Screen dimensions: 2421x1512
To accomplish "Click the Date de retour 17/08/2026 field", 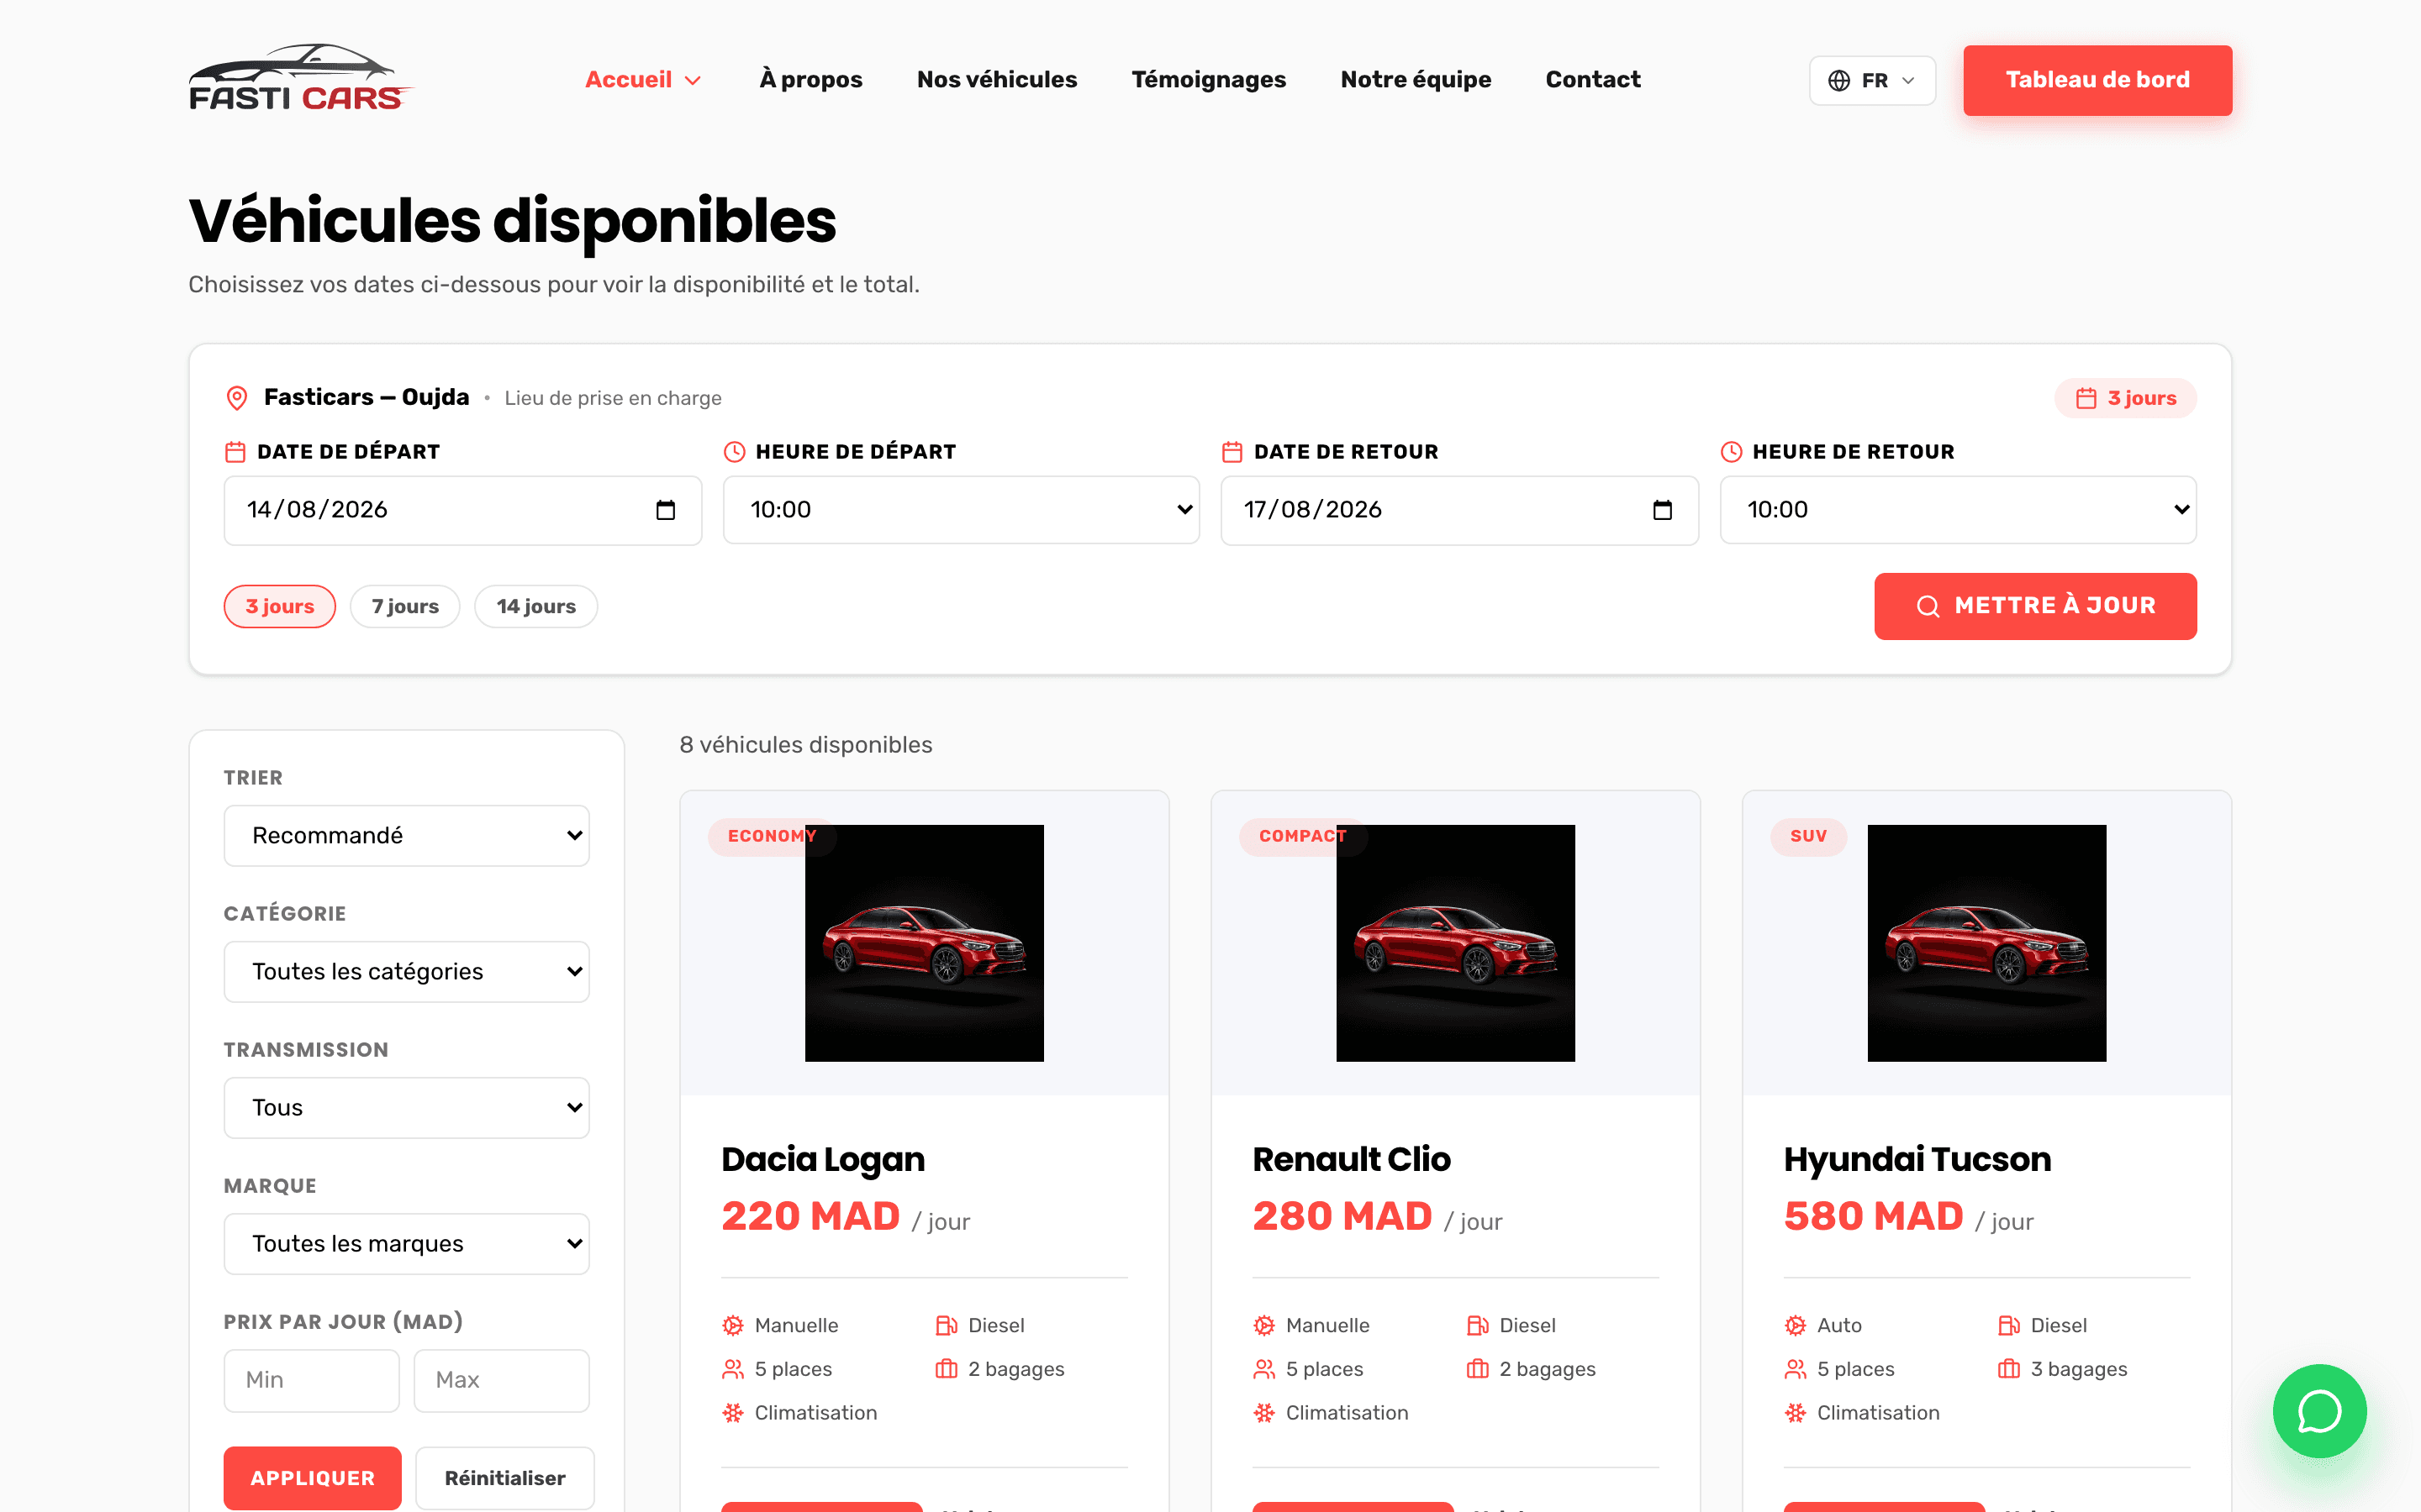I will 1459,510.
